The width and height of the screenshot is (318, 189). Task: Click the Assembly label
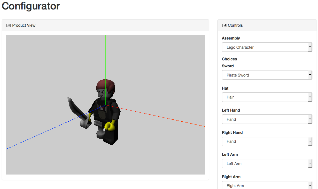click(x=231, y=38)
